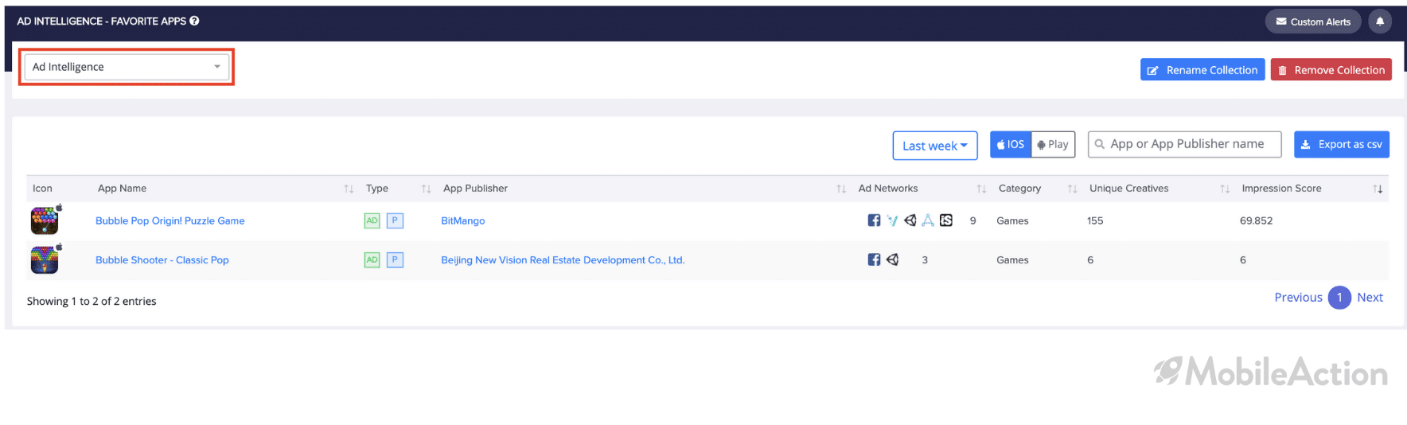Open Bubble Shooter - Classic Pop link
This screenshot has width=1407, height=425.
click(x=162, y=259)
